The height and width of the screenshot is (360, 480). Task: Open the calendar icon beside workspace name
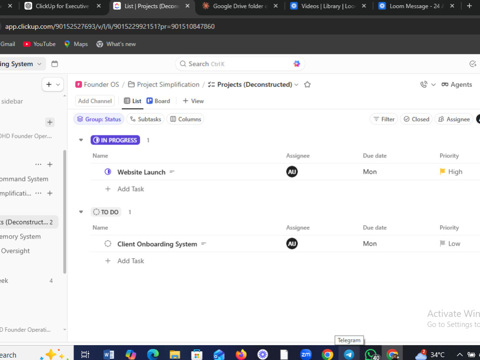coord(55,64)
